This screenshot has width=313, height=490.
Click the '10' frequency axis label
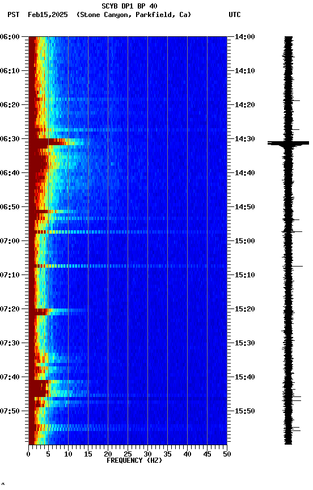(68, 454)
